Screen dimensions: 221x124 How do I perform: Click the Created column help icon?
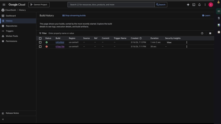point(140,38)
